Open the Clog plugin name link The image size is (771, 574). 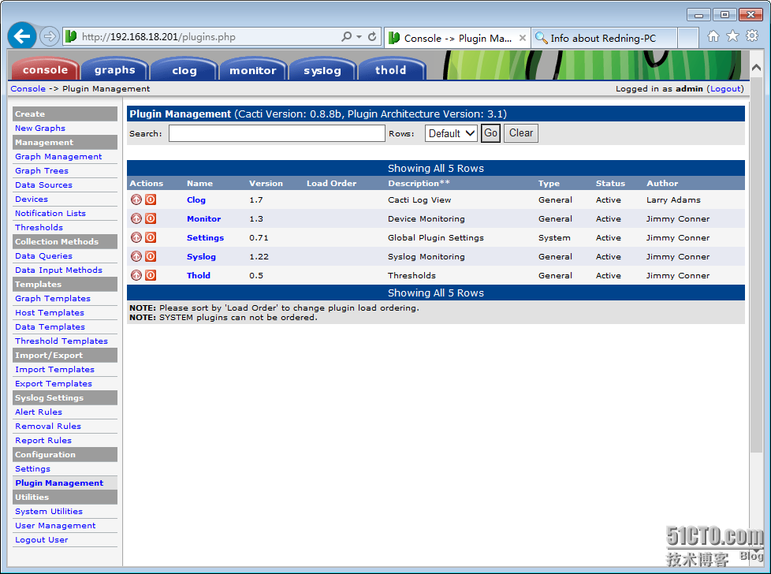(196, 199)
